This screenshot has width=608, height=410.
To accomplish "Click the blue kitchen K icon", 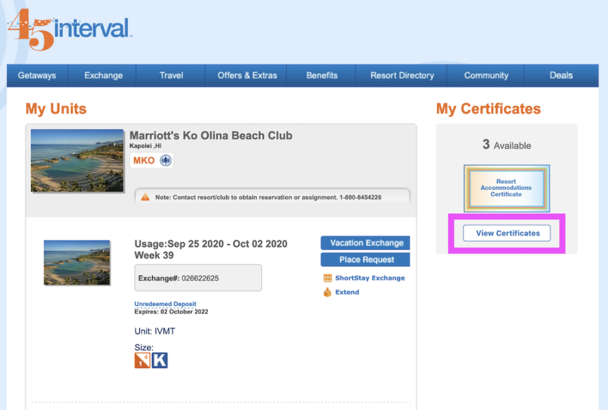I will pyautogui.click(x=159, y=360).
